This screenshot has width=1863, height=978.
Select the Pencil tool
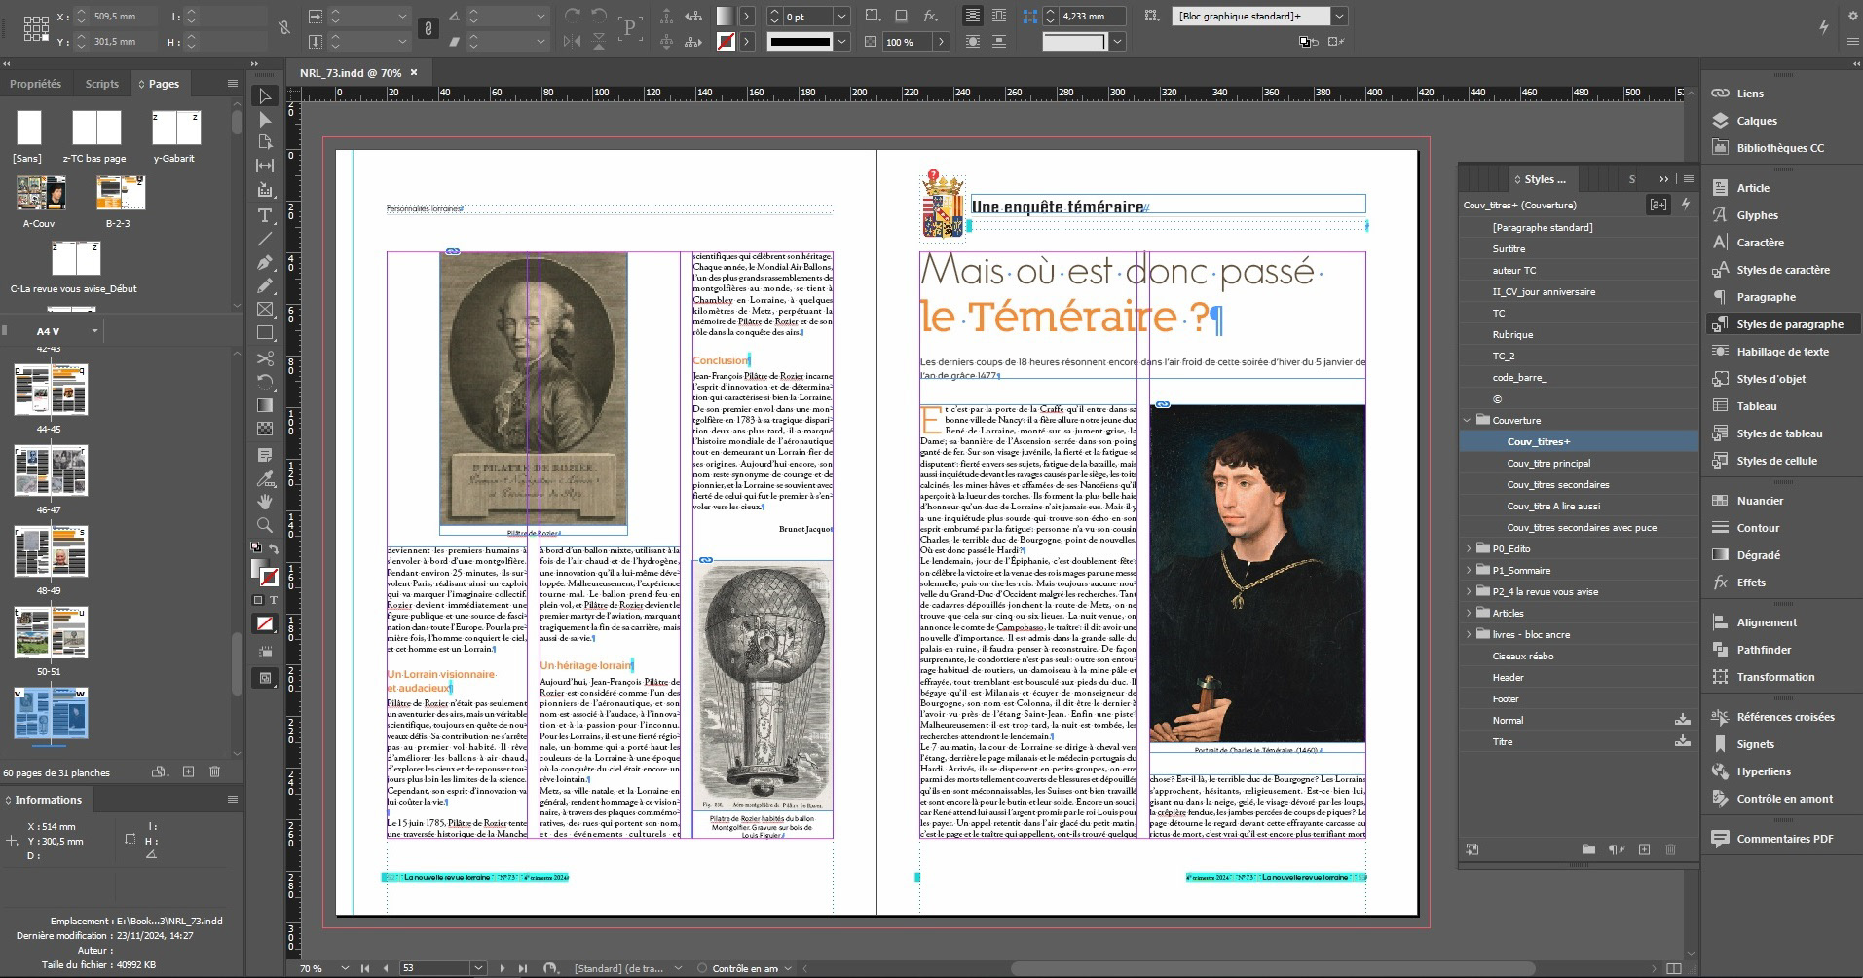pyautogui.click(x=265, y=286)
